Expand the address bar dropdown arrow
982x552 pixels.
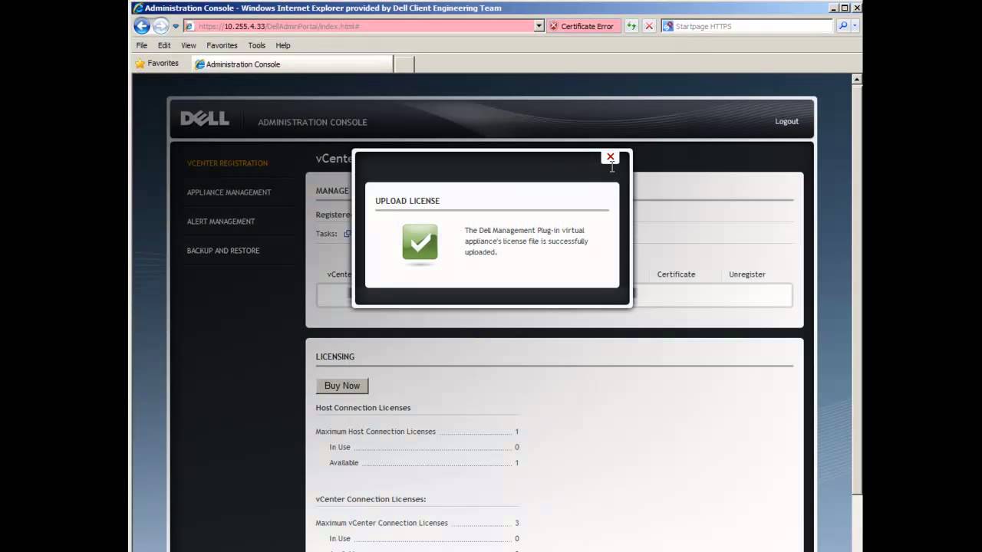coord(539,26)
